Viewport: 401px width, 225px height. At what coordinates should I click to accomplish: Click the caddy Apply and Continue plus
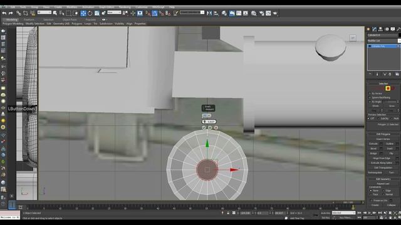click(210, 127)
